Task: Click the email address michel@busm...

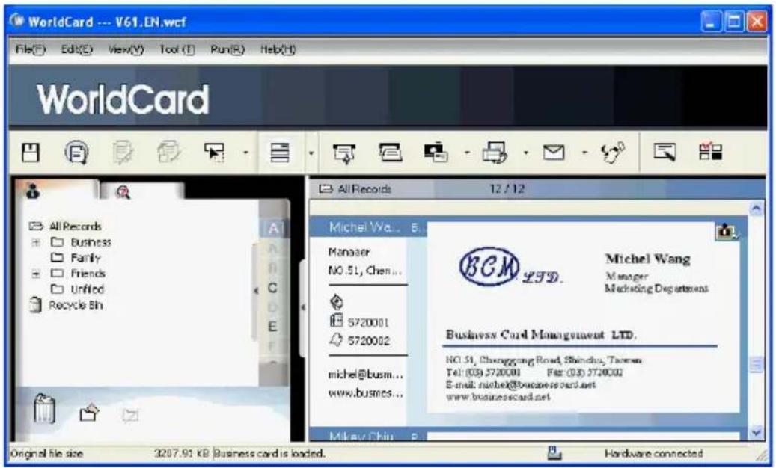Action: 366,375
